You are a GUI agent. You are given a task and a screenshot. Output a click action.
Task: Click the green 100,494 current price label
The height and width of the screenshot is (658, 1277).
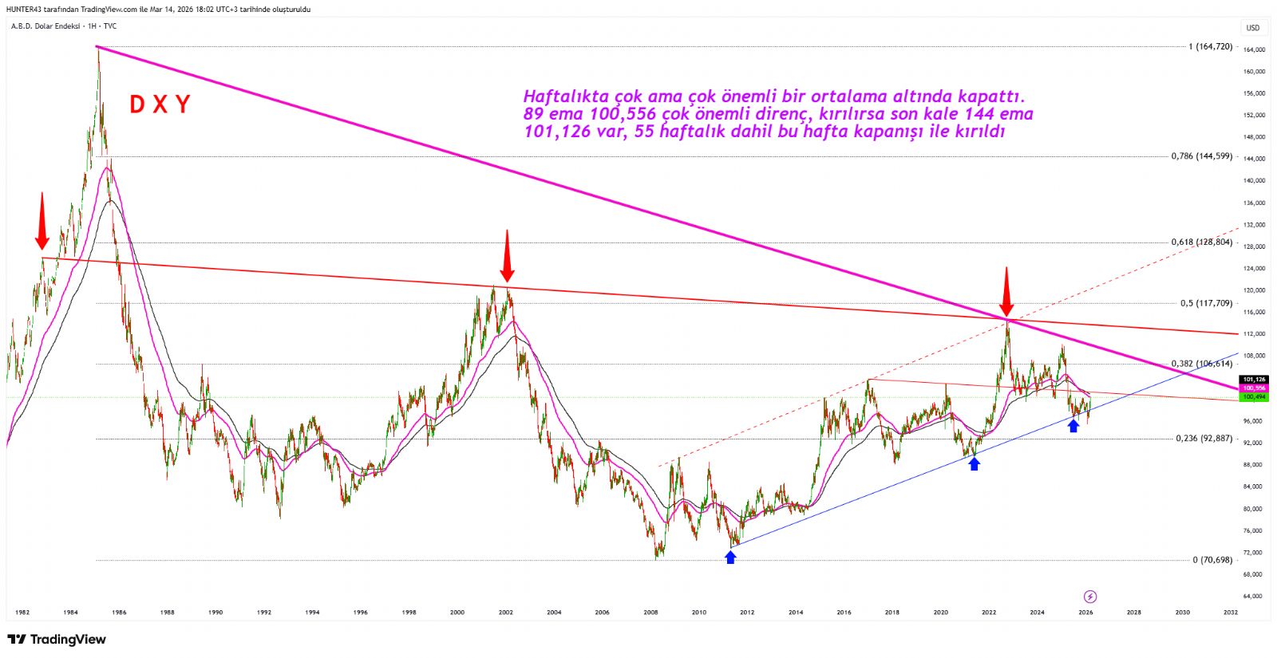1254,396
